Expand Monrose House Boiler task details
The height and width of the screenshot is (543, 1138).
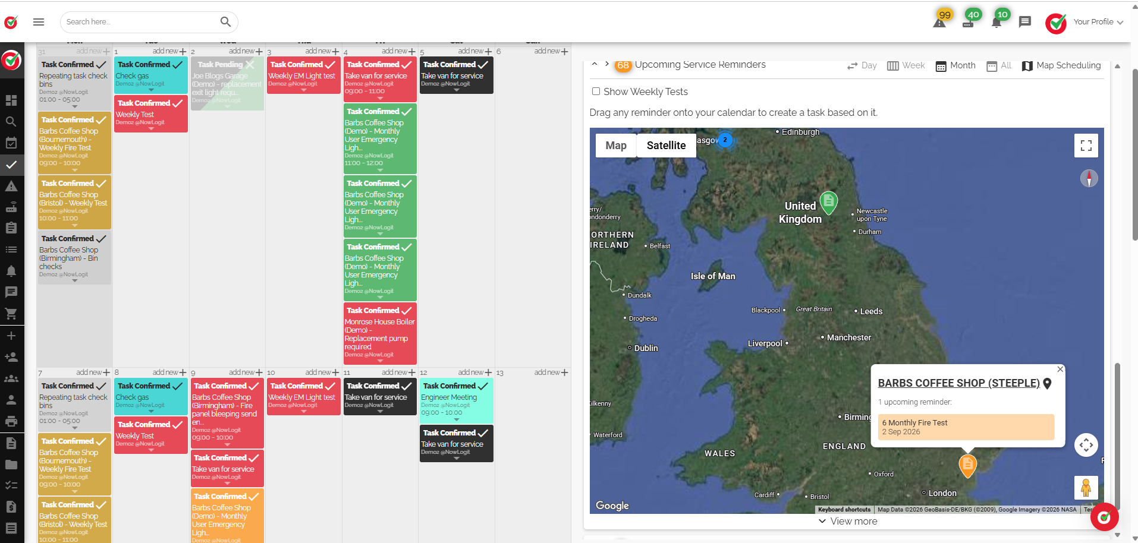point(380,361)
